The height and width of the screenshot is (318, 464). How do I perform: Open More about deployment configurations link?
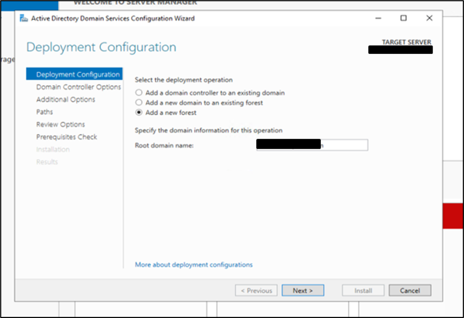[x=194, y=265]
